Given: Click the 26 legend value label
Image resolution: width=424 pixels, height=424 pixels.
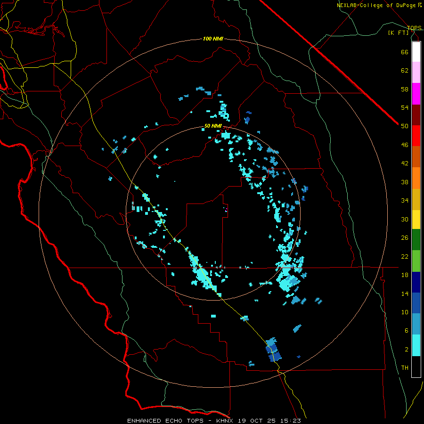Looking at the screenshot, I should (405, 238).
